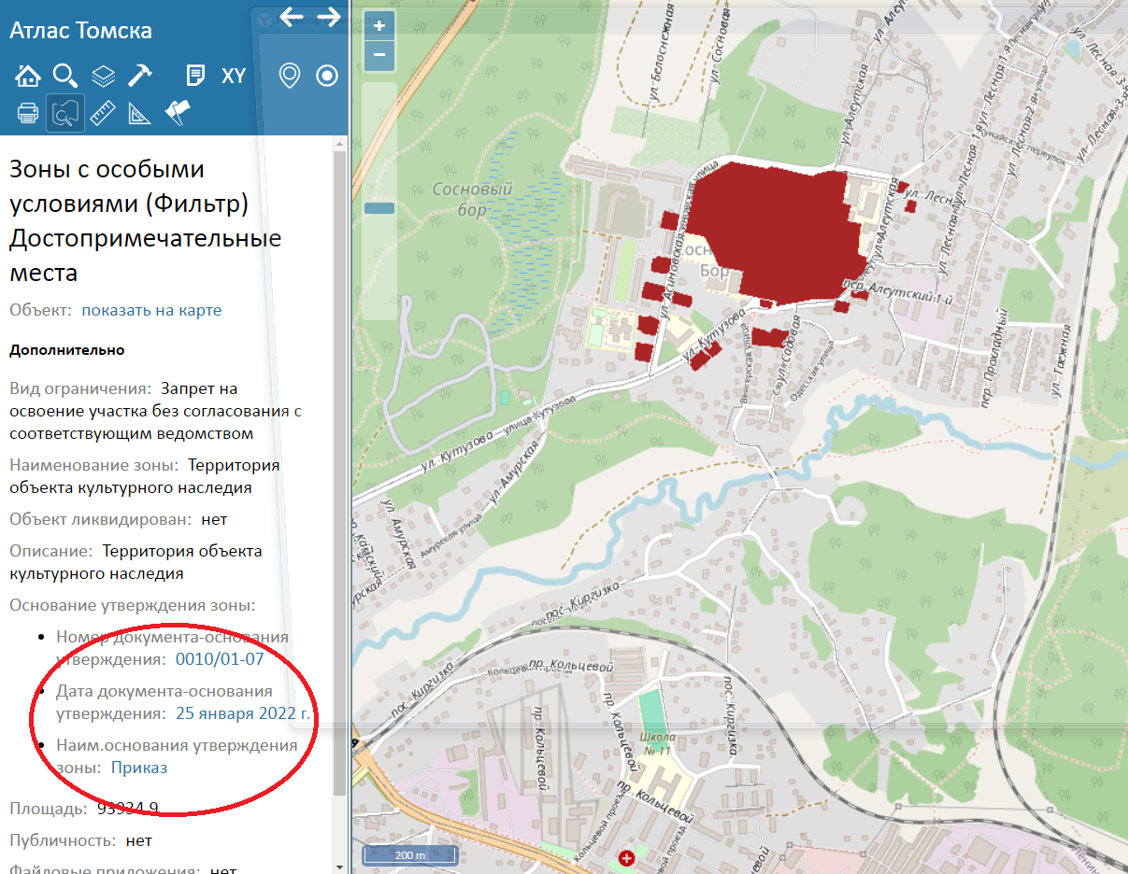Go to next map extent arrow

point(329,17)
